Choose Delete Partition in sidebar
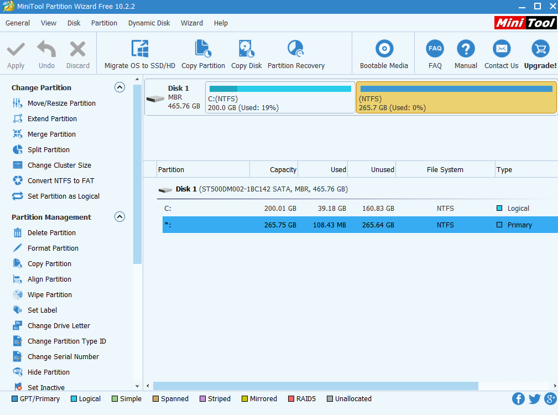This screenshot has width=558, height=415. click(x=44, y=233)
